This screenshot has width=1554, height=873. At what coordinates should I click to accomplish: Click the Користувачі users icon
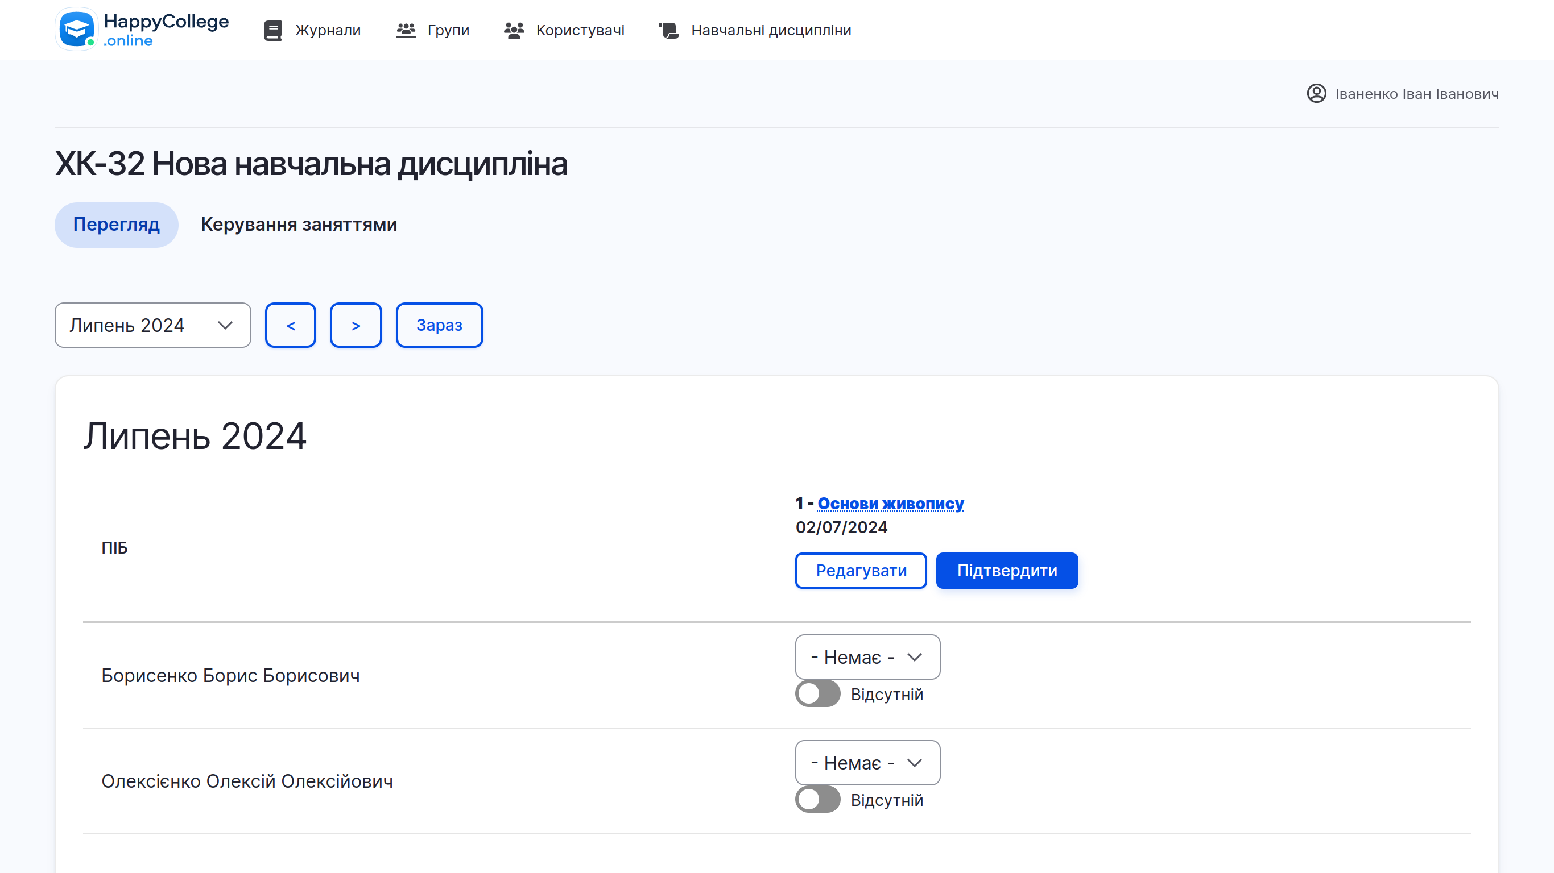click(x=514, y=30)
